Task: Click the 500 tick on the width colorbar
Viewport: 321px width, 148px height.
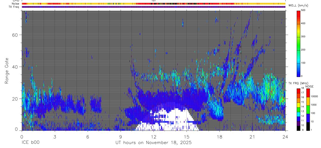Action: pos(303,10)
